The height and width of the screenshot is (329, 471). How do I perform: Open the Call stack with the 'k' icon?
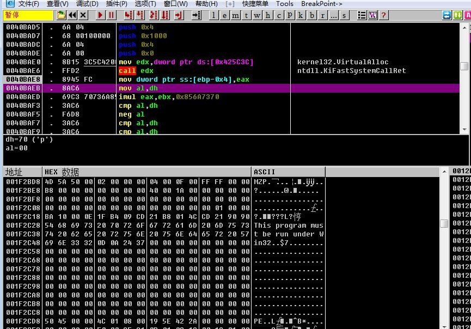click(300, 15)
